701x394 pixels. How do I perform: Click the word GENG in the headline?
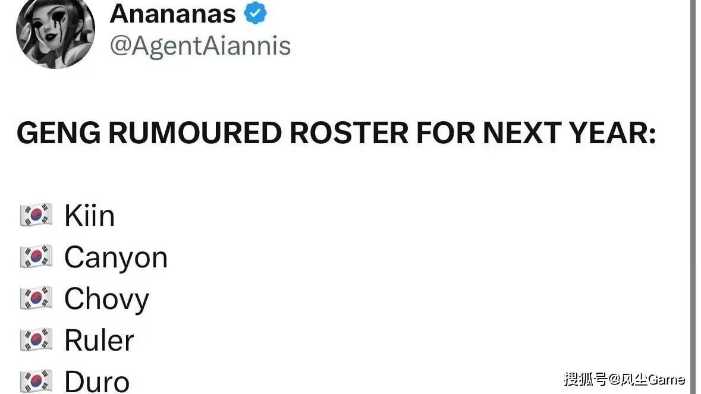click(x=58, y=134)
